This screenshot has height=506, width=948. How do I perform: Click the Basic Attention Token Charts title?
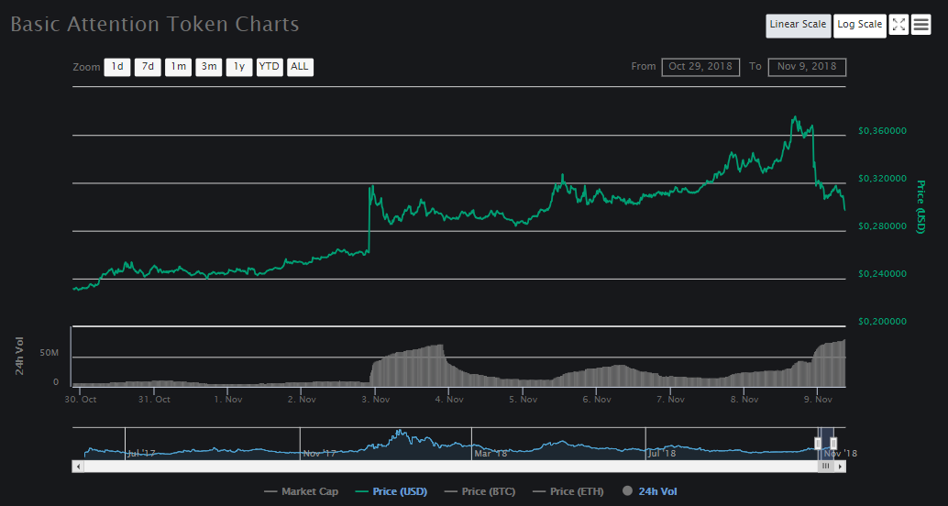[155, 24]
